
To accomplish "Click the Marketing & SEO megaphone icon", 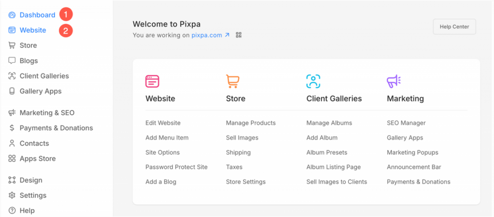I will coord(12,113).
